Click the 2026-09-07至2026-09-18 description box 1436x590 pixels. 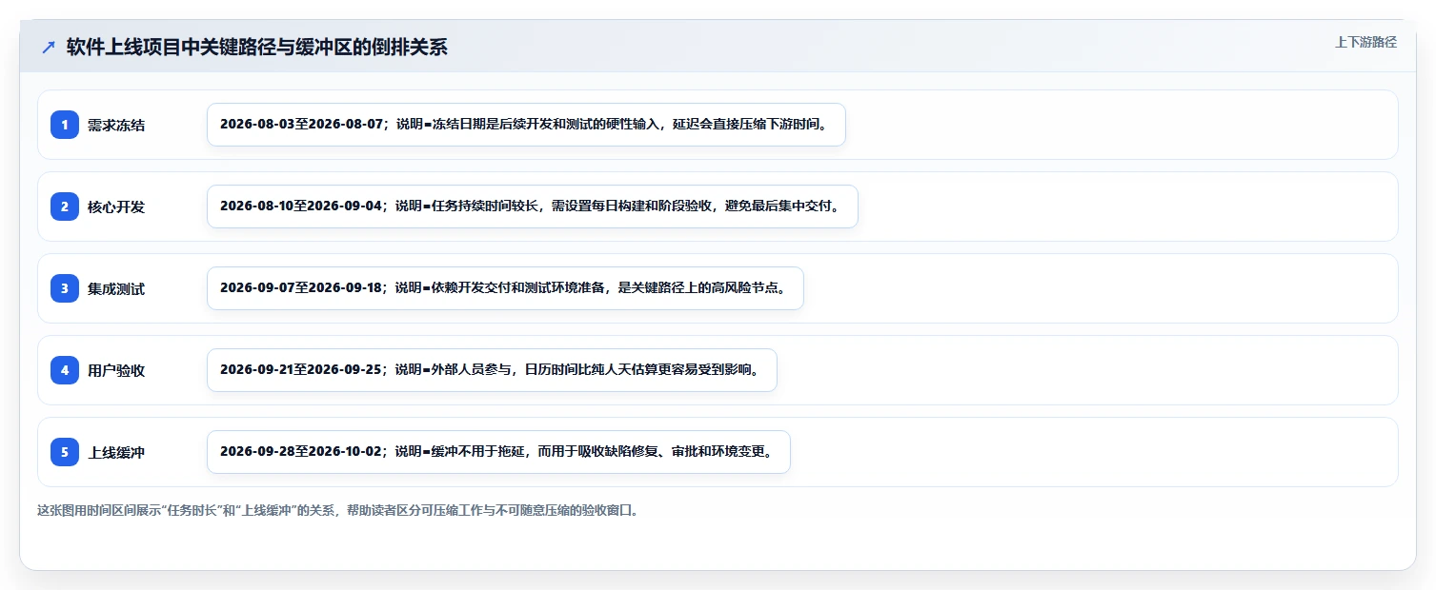[505, 288]
